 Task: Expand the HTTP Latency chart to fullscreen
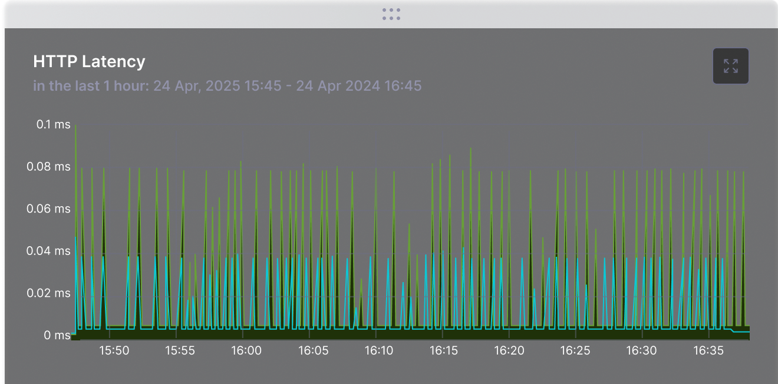pyautogui.click(x=731, y=66)
